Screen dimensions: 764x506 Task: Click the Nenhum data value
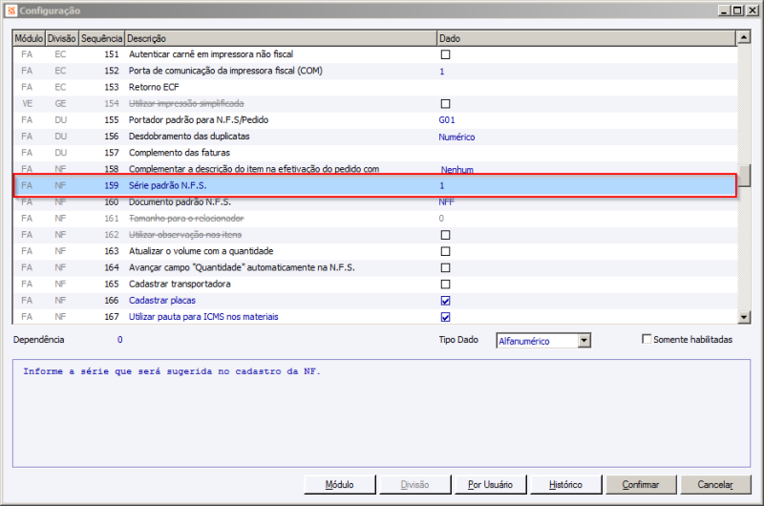(457, 170)
